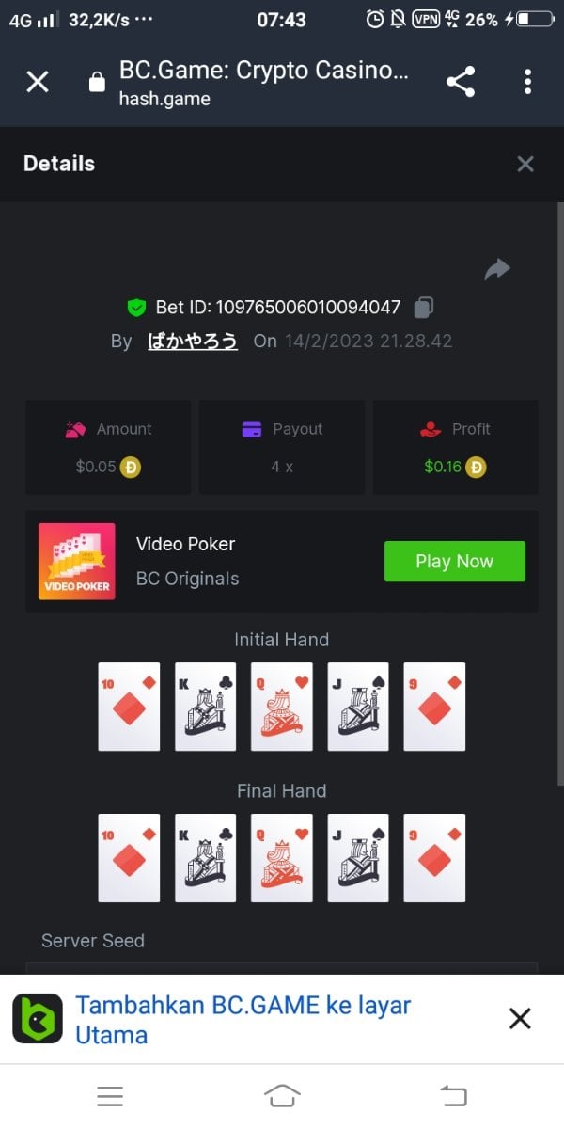Tap the Video Poker game thumbnail
The height and width of the screenshot is (1129, 564).
coord(77,562)
